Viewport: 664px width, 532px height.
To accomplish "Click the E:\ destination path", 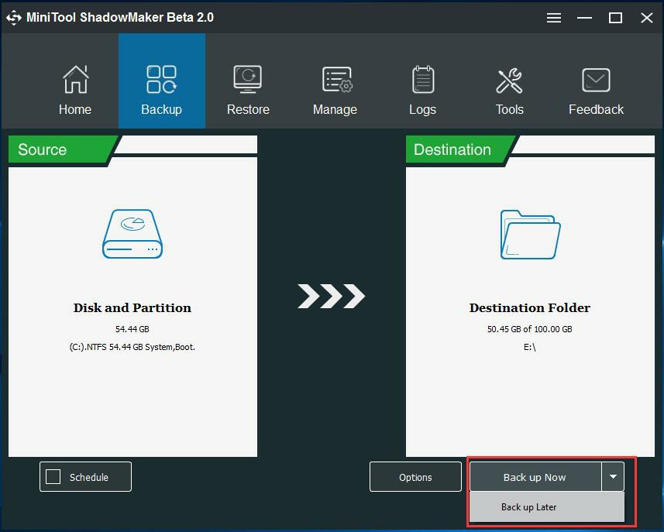I will pos(530,347).
